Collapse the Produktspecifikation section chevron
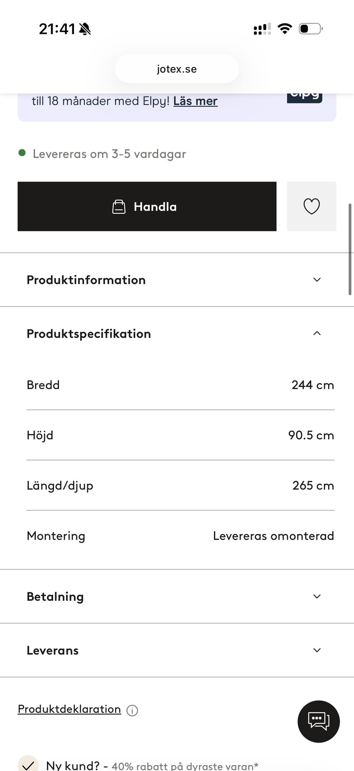 (x=317, y=333)
